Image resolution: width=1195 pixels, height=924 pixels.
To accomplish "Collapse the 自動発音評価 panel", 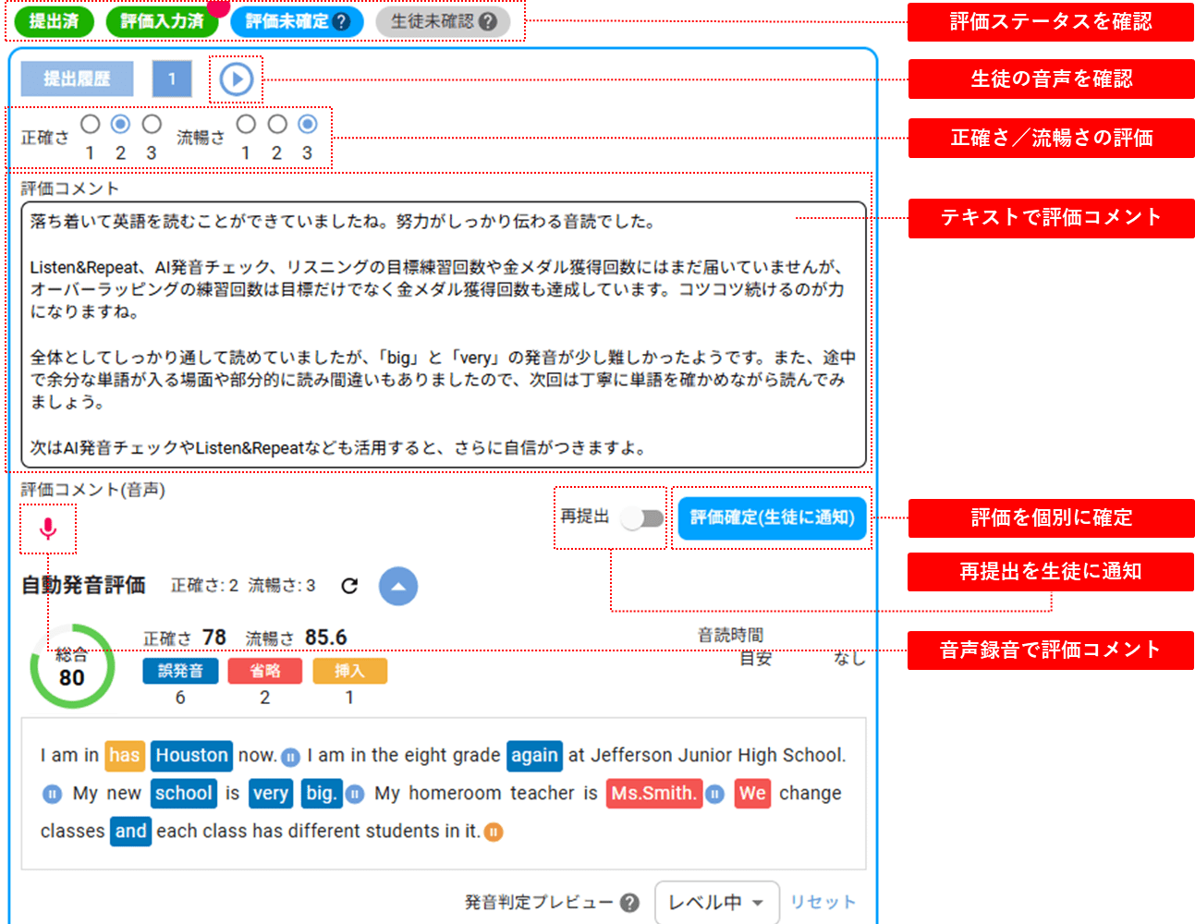I will tap(398, 586).
